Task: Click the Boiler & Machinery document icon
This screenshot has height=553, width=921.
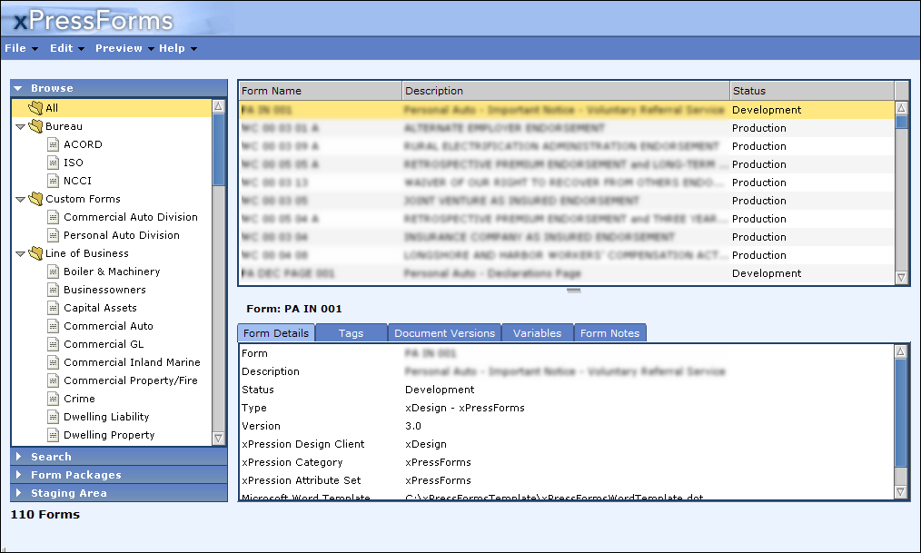Action: pos(54,272)
